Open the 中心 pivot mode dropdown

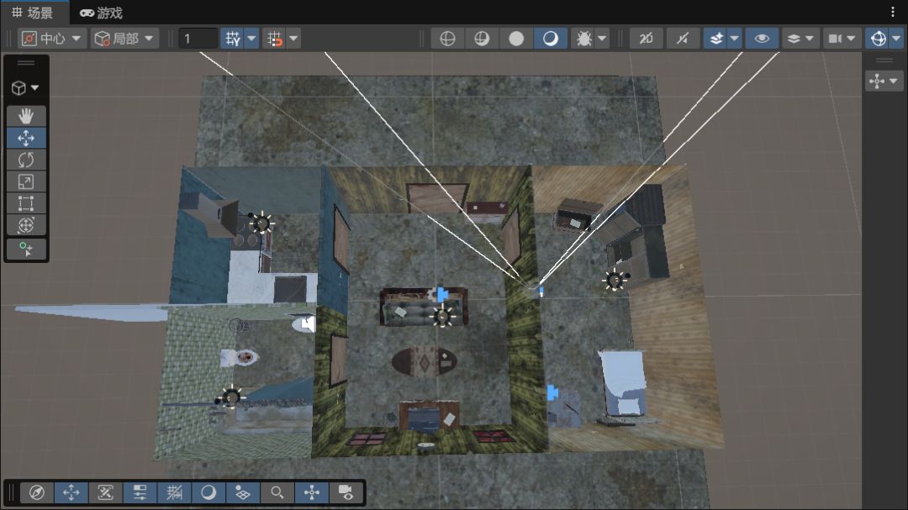point(52,39)
